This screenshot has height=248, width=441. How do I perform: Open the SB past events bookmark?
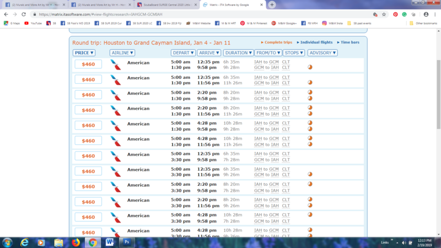tap(359, 23)
